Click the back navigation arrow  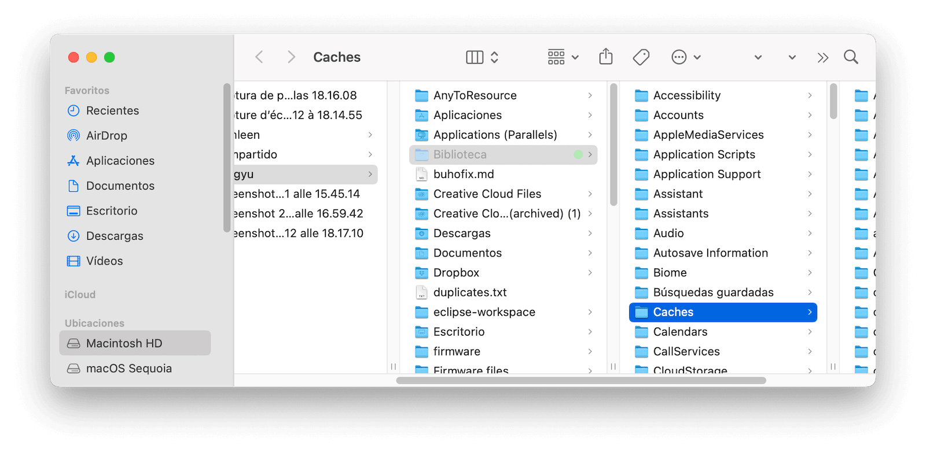[x=259, y=57]
